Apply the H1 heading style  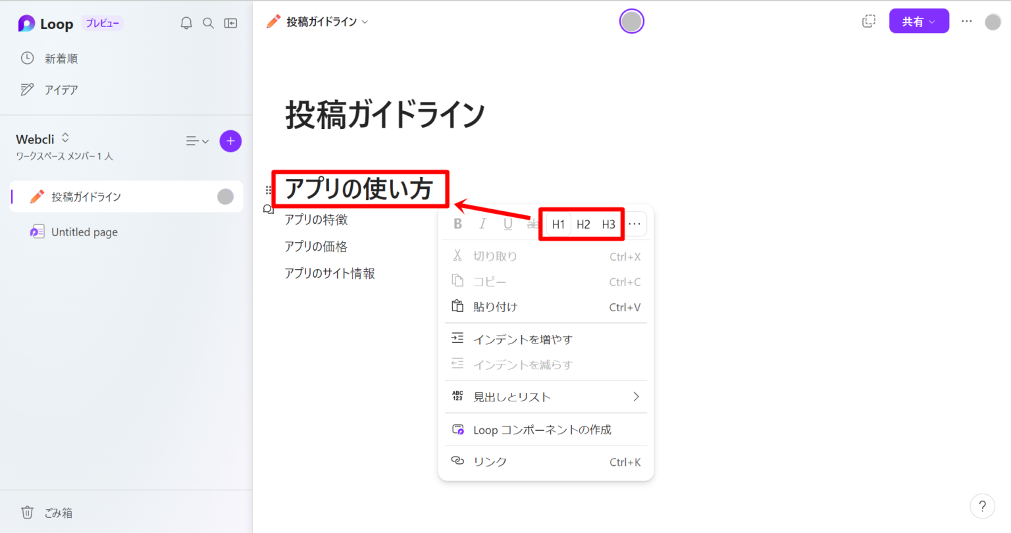tap(558, 224)
